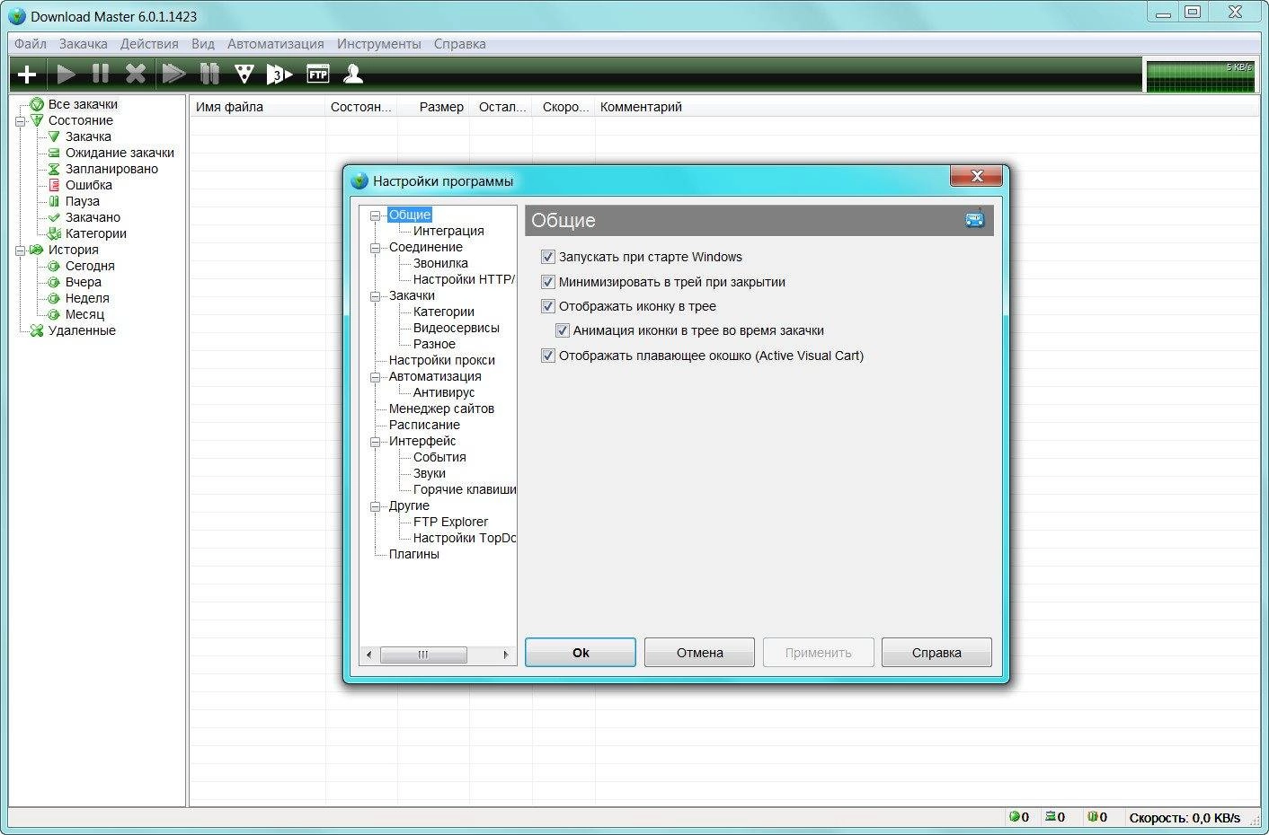This screenshot has width=1269, height=835.
Task: Select 'Ошибка' in the sidebar
Action: pos(89,185)
